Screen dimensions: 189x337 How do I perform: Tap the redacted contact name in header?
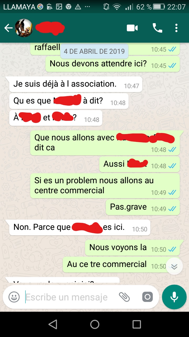coord(50,28)
